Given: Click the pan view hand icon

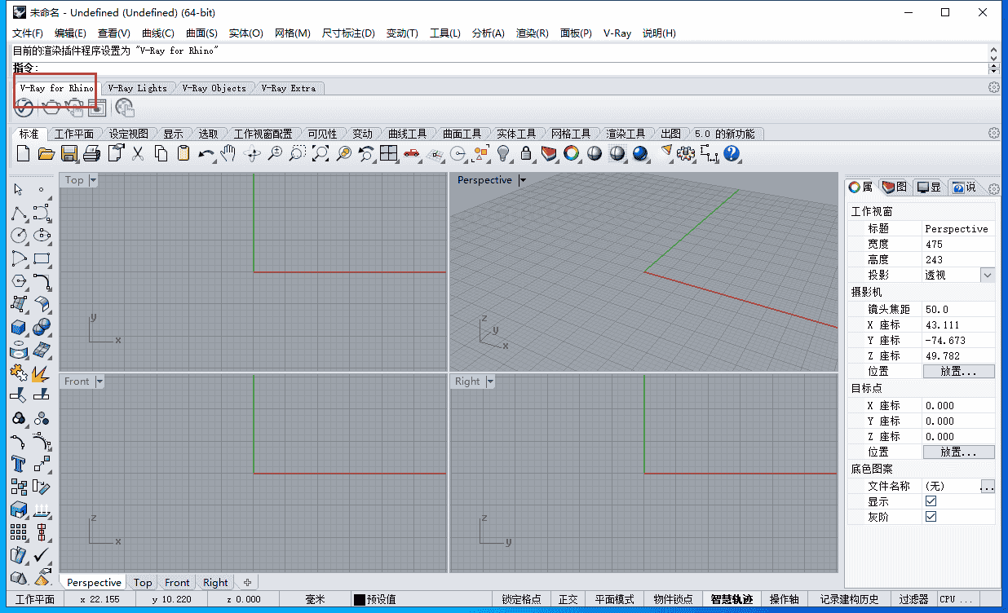Looking at the screenshot, I should [x=229, y=153].
